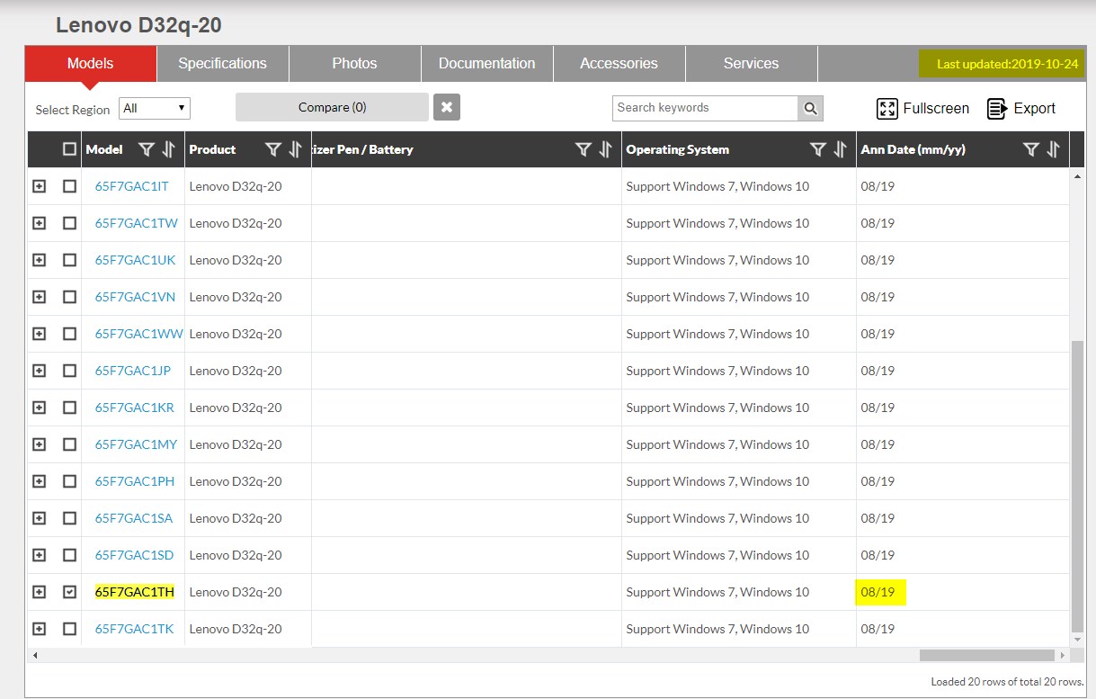Click the horizontal scrollbar left arrow
1096x699 pixels.
pos(35,656)
